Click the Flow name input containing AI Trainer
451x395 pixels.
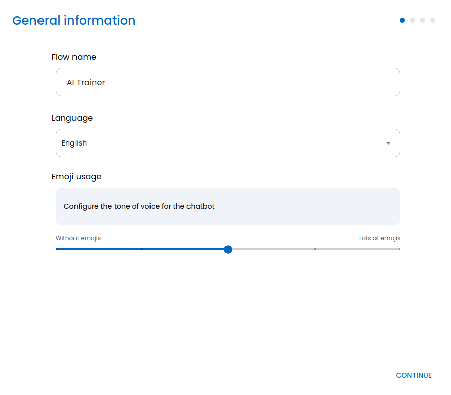(228, 82)
